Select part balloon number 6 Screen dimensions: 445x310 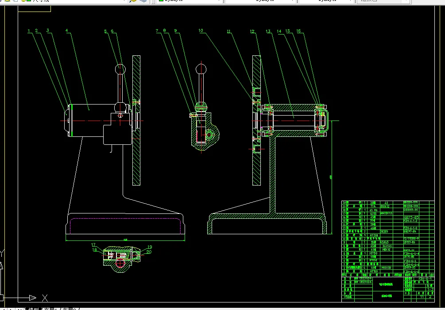coord(112,31)
